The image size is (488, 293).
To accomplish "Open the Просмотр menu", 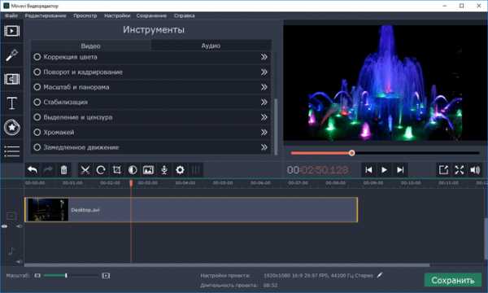I will click(x=85, y=15).
